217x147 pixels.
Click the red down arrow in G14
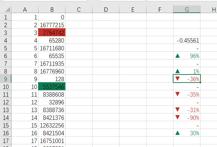tap(178, 117)
